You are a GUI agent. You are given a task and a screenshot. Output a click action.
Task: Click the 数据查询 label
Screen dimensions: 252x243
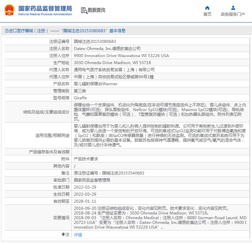(97, 10)
